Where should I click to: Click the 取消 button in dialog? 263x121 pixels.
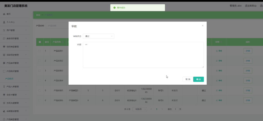(x=188, y=79)
